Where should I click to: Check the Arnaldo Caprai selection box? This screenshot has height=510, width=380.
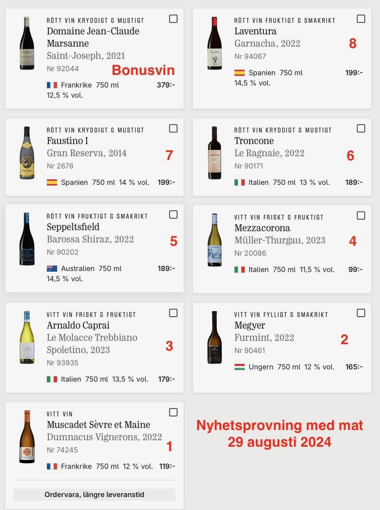[173, 313]
